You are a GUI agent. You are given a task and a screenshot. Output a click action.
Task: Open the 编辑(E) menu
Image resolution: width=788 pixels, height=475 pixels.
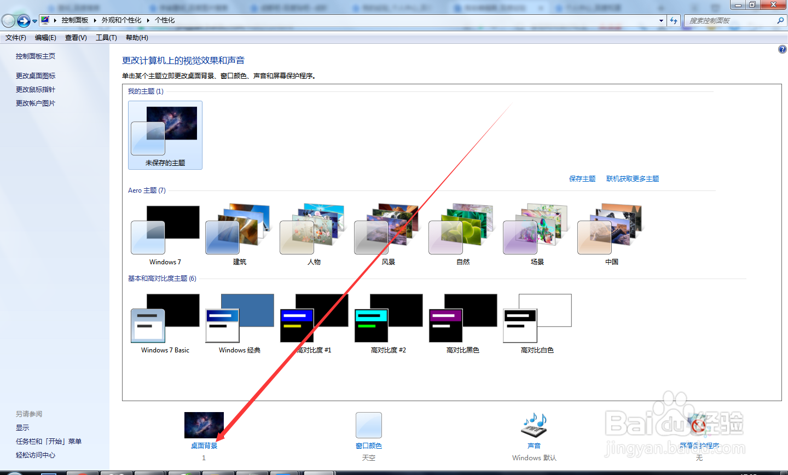coord(45,38)
